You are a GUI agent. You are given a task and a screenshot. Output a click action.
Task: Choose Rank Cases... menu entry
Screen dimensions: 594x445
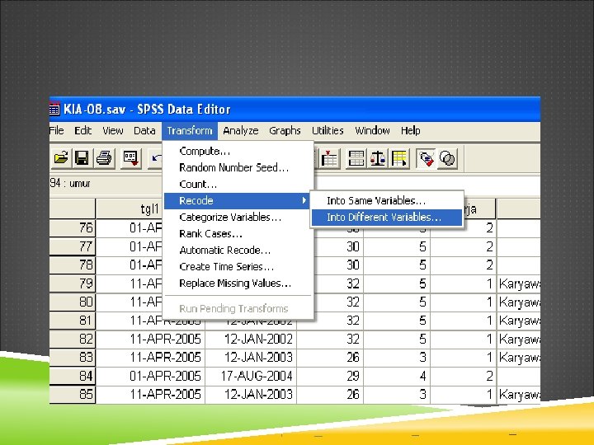[x=238, y=234]
